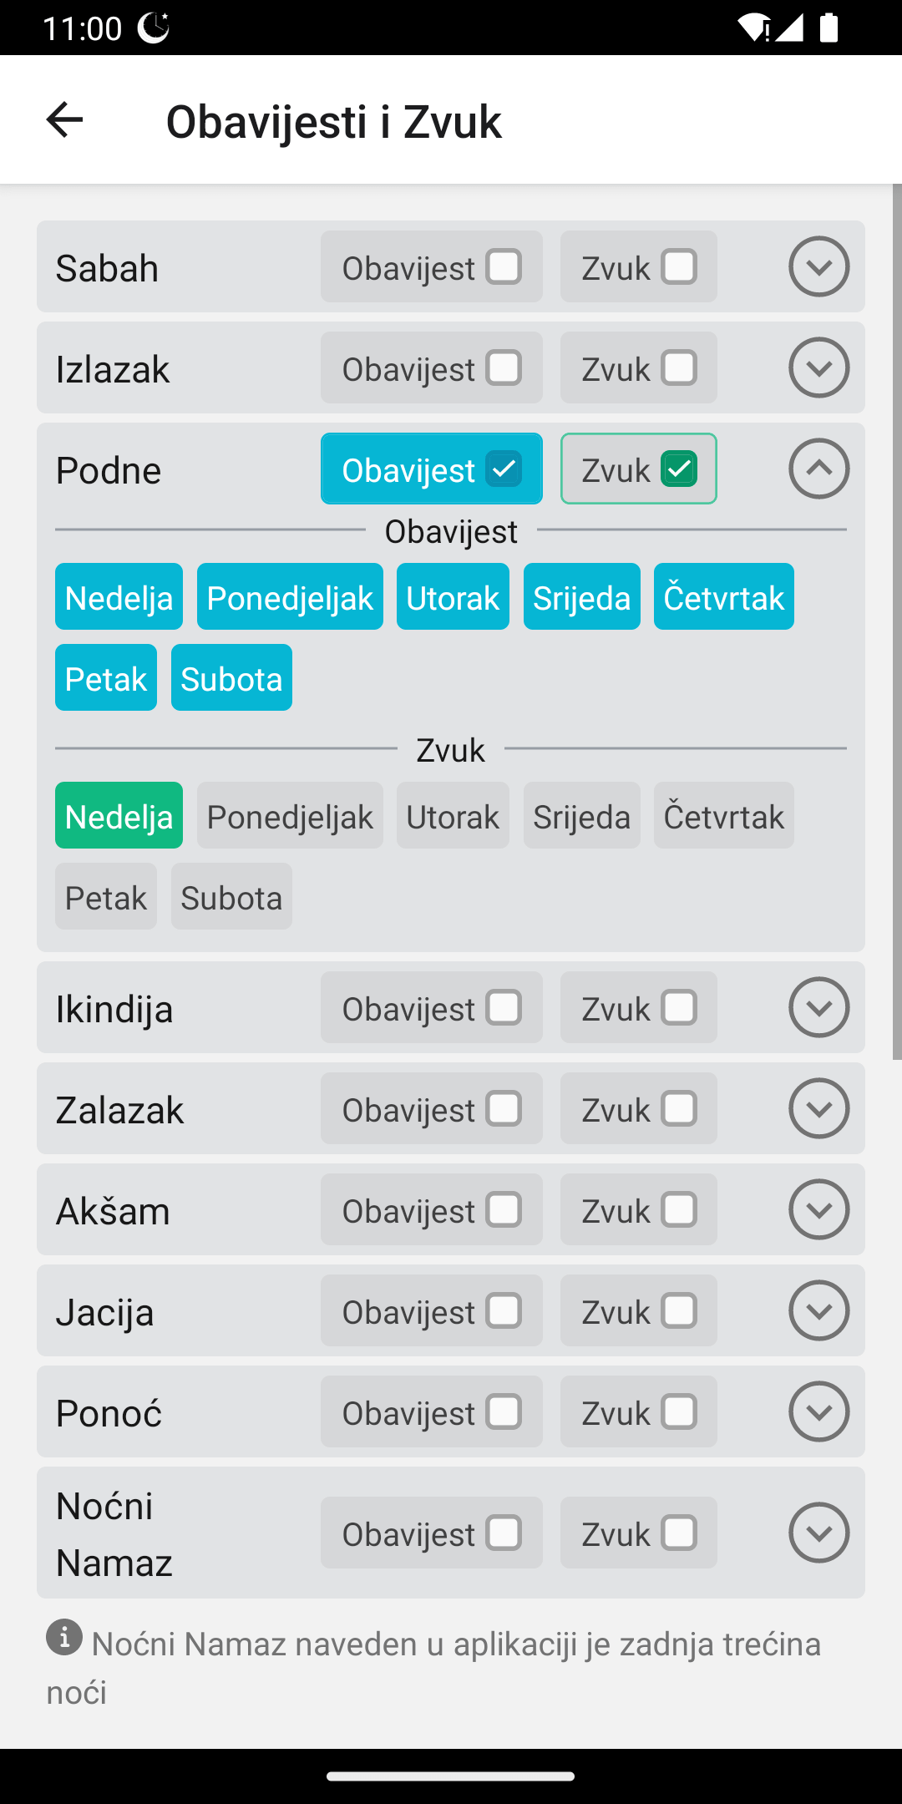Screen dimensions: 902x1804
Task: Enable Ponedjeljak in the Zvuk days
Action: pyautogui.click(x=290, y=816)
